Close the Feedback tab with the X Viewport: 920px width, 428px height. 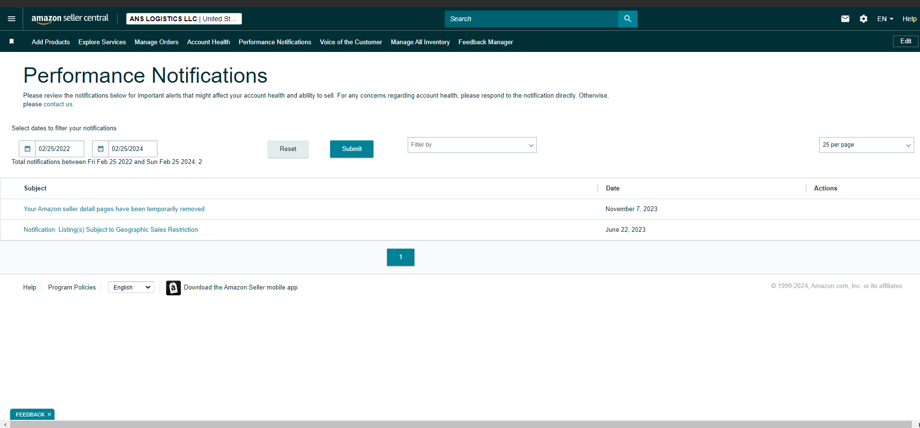click(x=49, y=415)
